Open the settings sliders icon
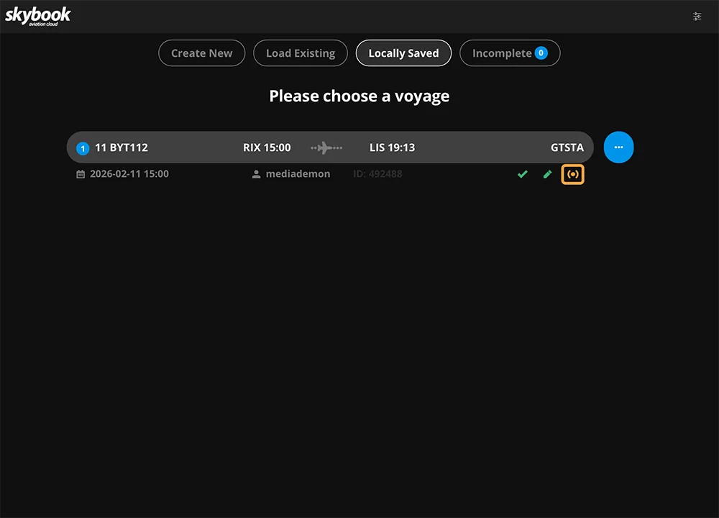Image resolution: width=719 pixels, height=518 pixels. (697, 16)
